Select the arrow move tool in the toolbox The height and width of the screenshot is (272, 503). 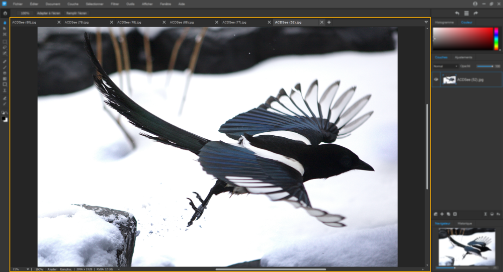(5, 29)
